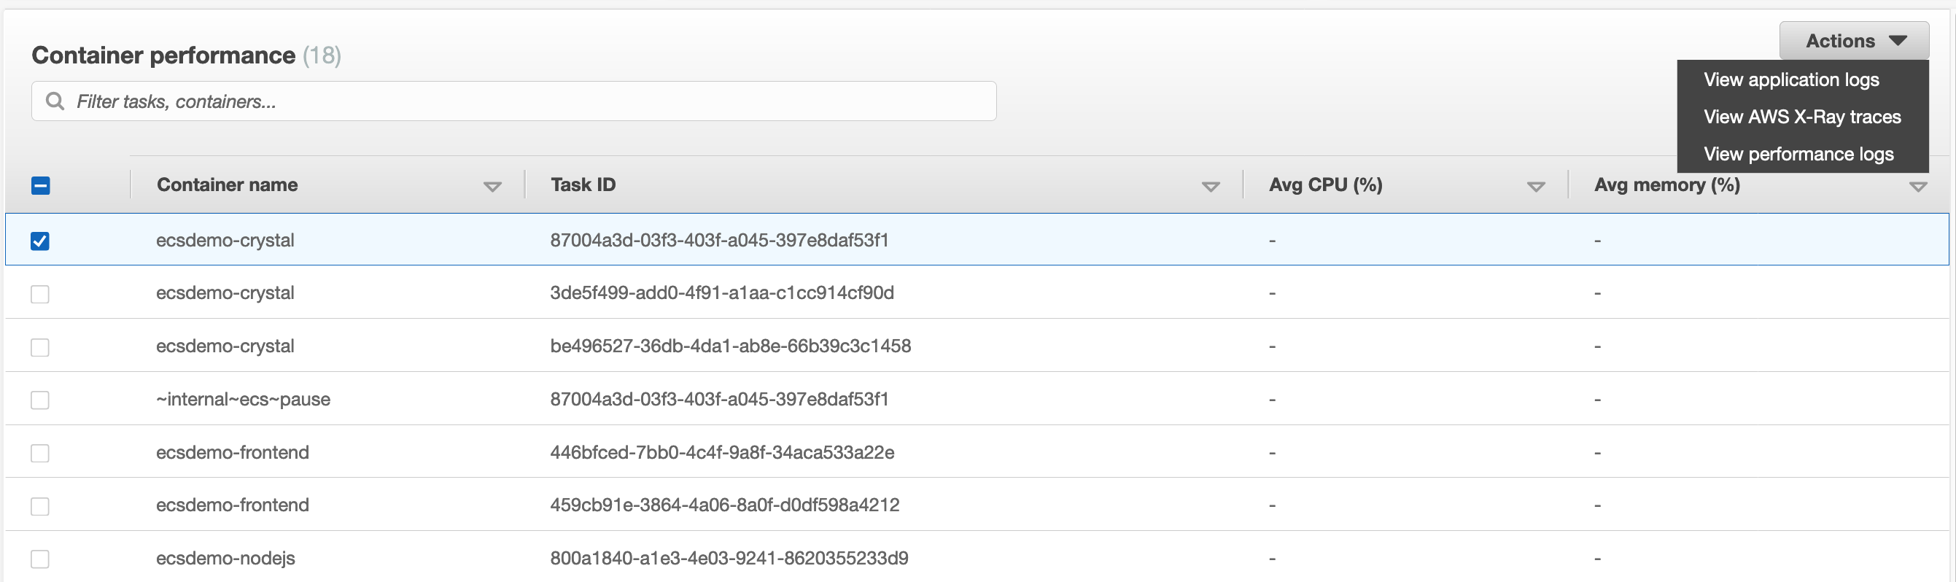Screen dimensions: 1956x582
Task: Select task ID 446bfced-7bb0-4c4f-9a8f-34aca533a22e
Action: coord(722,452)
